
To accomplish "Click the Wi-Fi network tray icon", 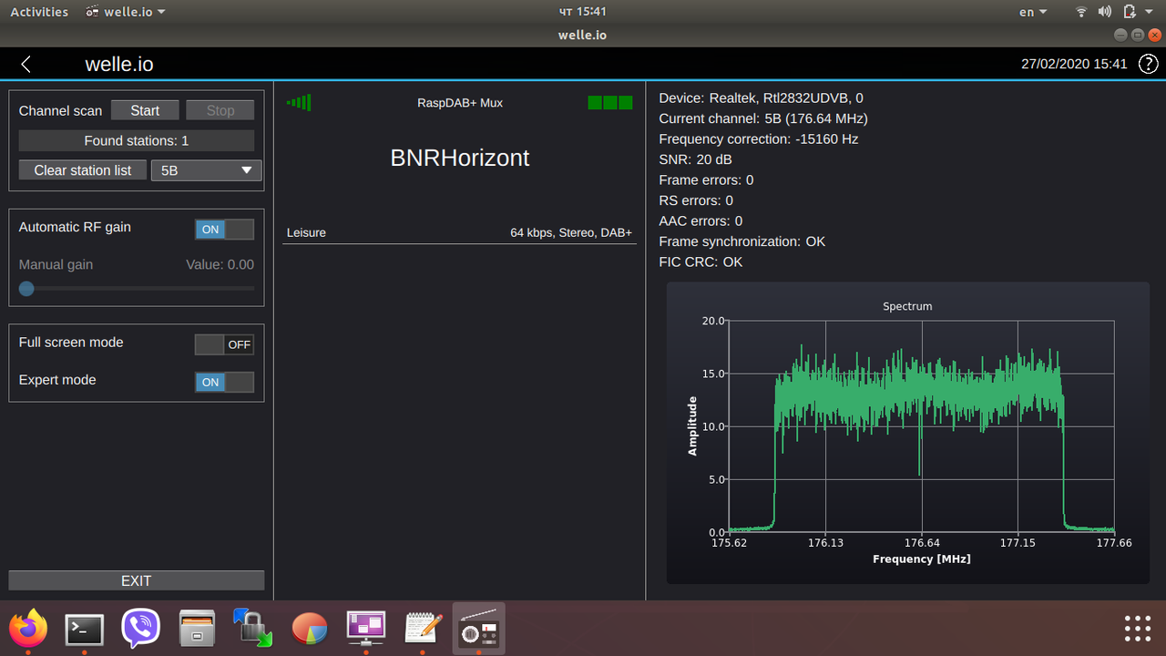I will (x=1081, y=12).
